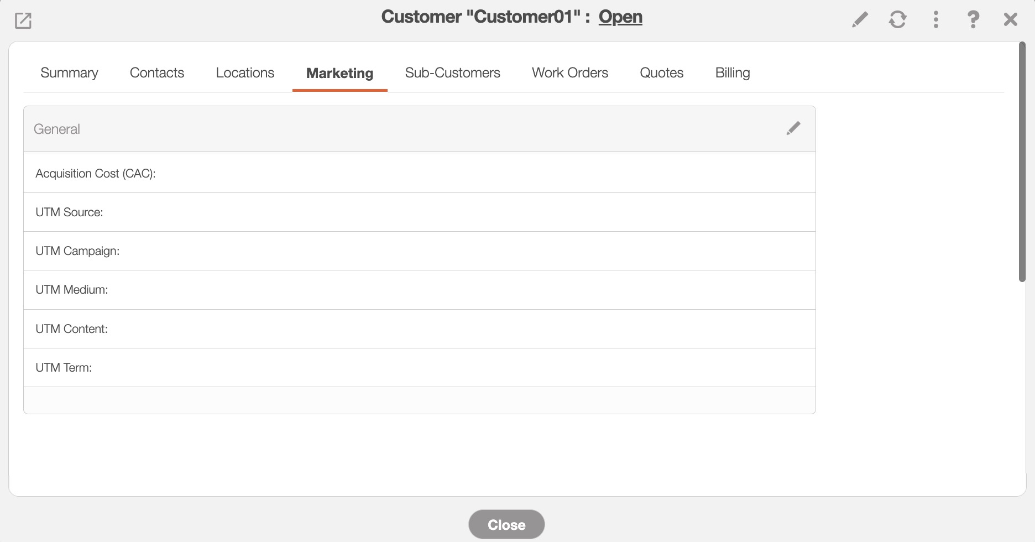The image size is (1035, 542).
Task: Navigate to the Quotes tab
Action: coord(661,73)
